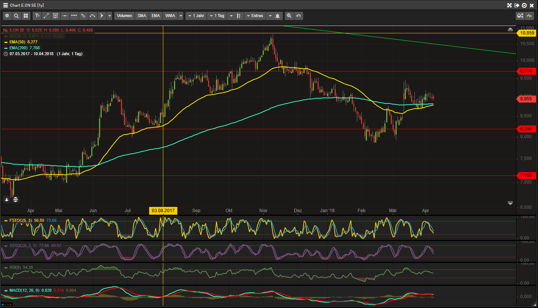This screenshot has height=308, width=538.
Task: Toggle the Volumen indicator
Action: tap(124, 16)
